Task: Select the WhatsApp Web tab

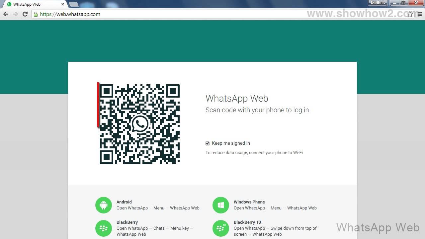Action: coord(35,4)
